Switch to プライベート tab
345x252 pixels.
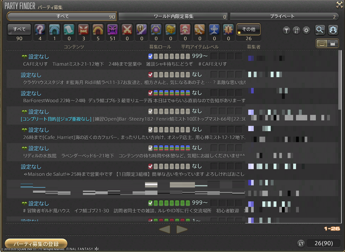[x=284, y=17]
